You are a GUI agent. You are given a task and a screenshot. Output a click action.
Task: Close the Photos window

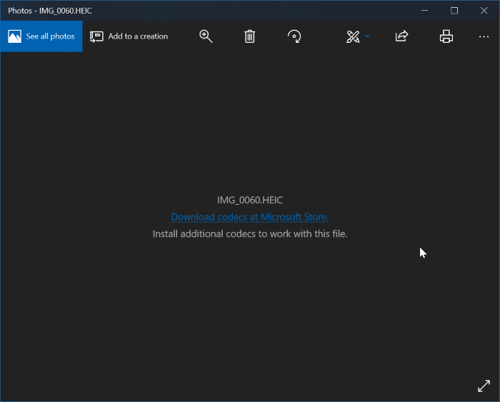point(484,11)
